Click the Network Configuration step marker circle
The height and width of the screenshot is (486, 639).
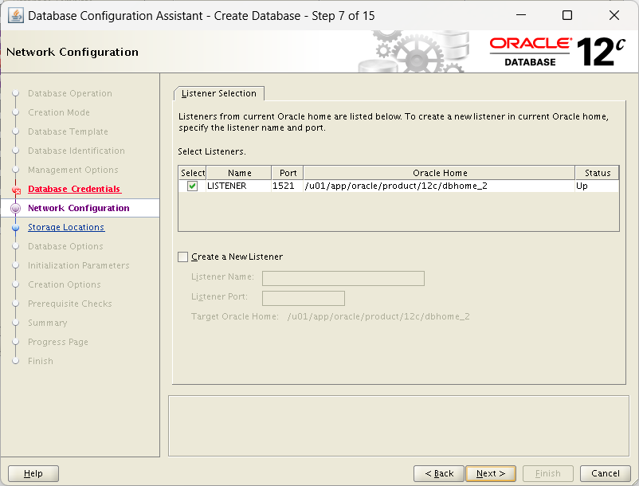(x=15, y=208)
